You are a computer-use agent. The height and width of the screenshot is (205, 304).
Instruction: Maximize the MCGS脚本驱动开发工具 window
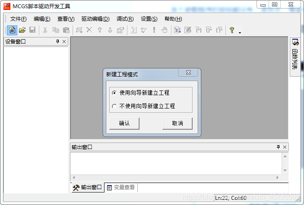[x=275, y=4]
